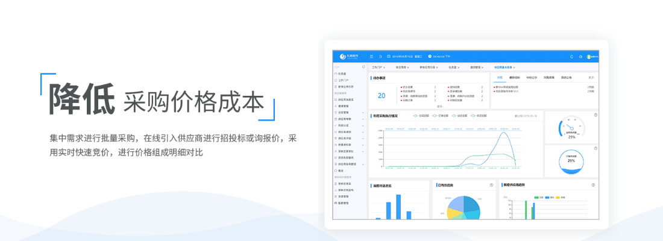This screenshot has height=241, width=663.
Task: Open 供应商信息库 in the sidebar
Action: coord(345,99)
